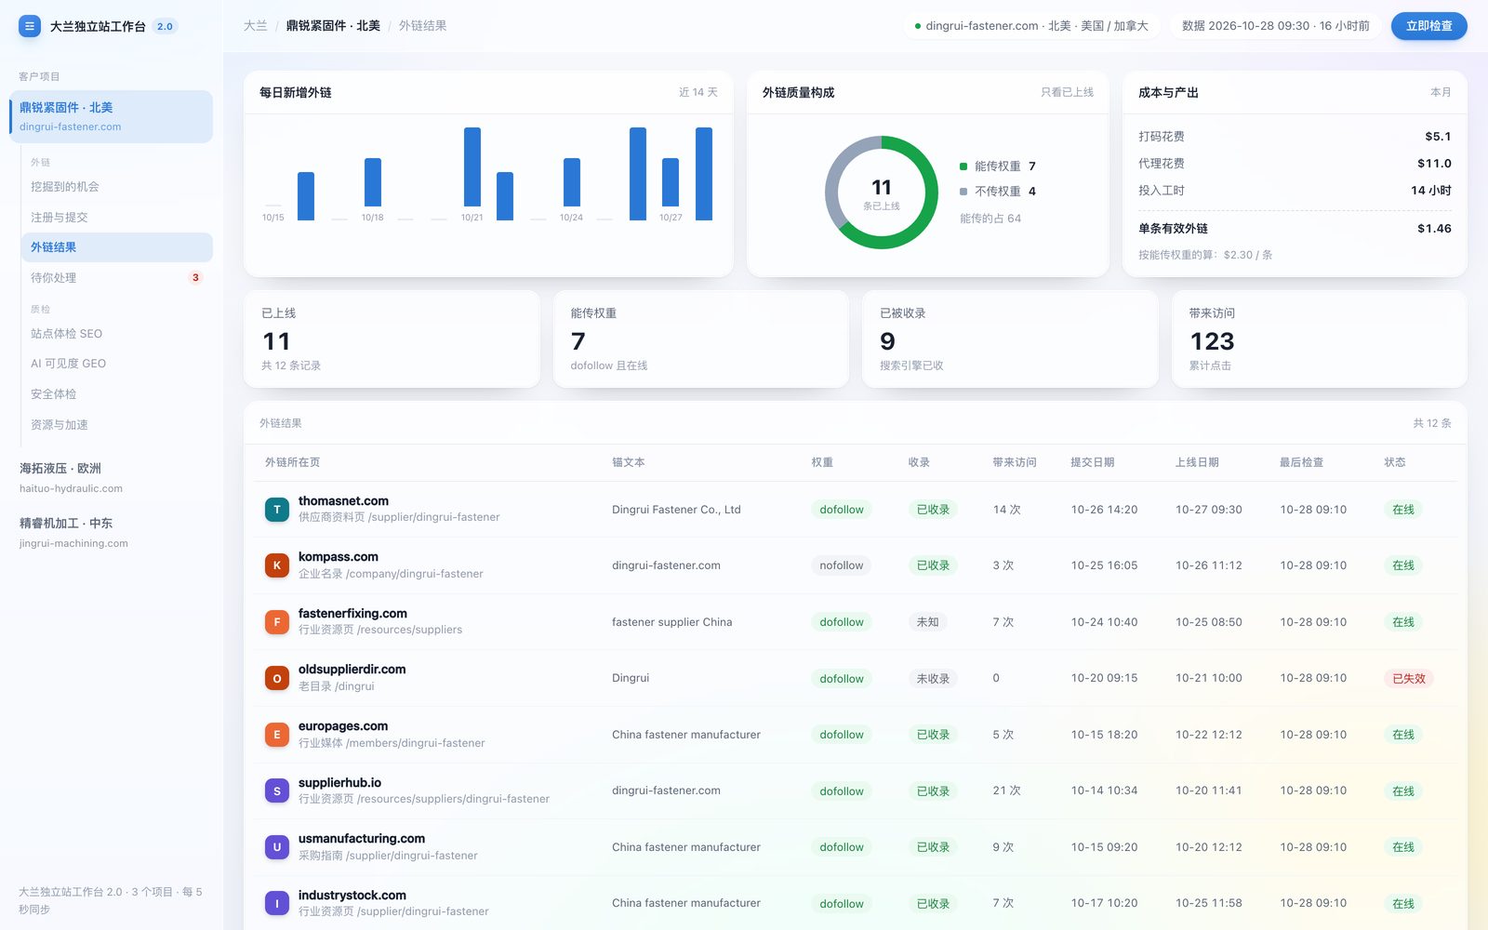Click the 立即检查 button
Screen dimensions: 1488x930
click(x=1428, y=26)
